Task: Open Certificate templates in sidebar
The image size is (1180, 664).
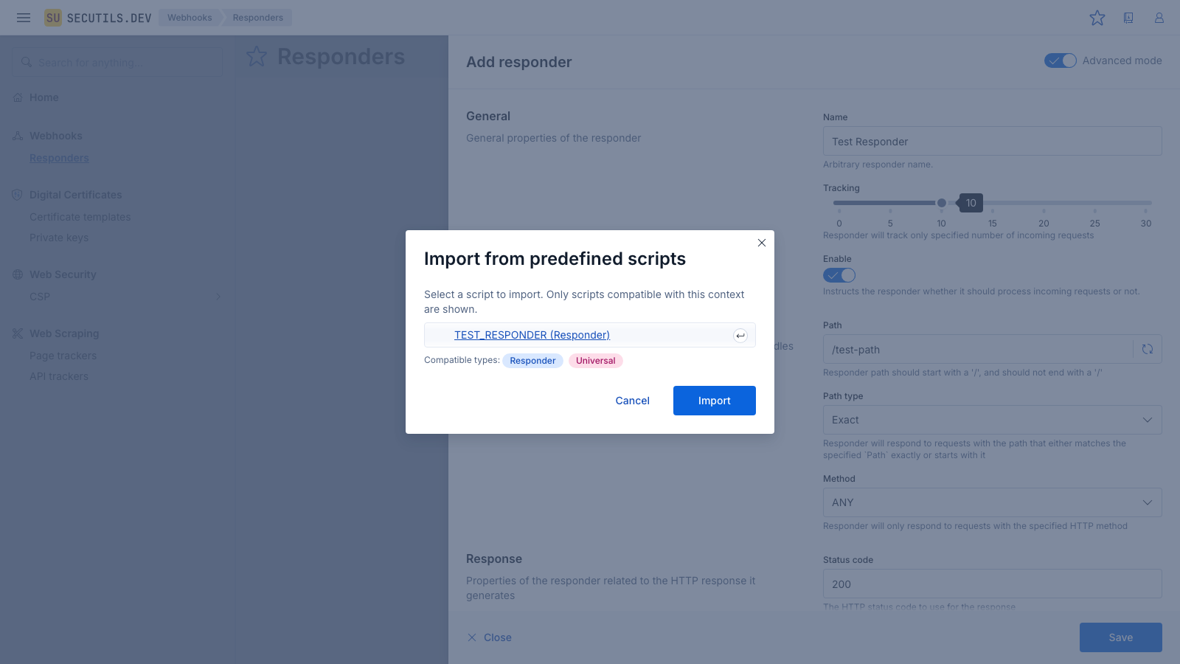Action: pyautogui.click(x=80, y=217)
